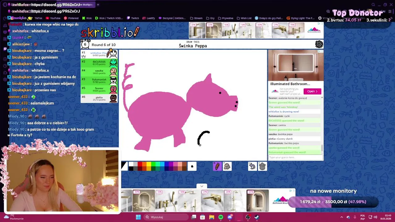Select player saszka in player list

99,72
